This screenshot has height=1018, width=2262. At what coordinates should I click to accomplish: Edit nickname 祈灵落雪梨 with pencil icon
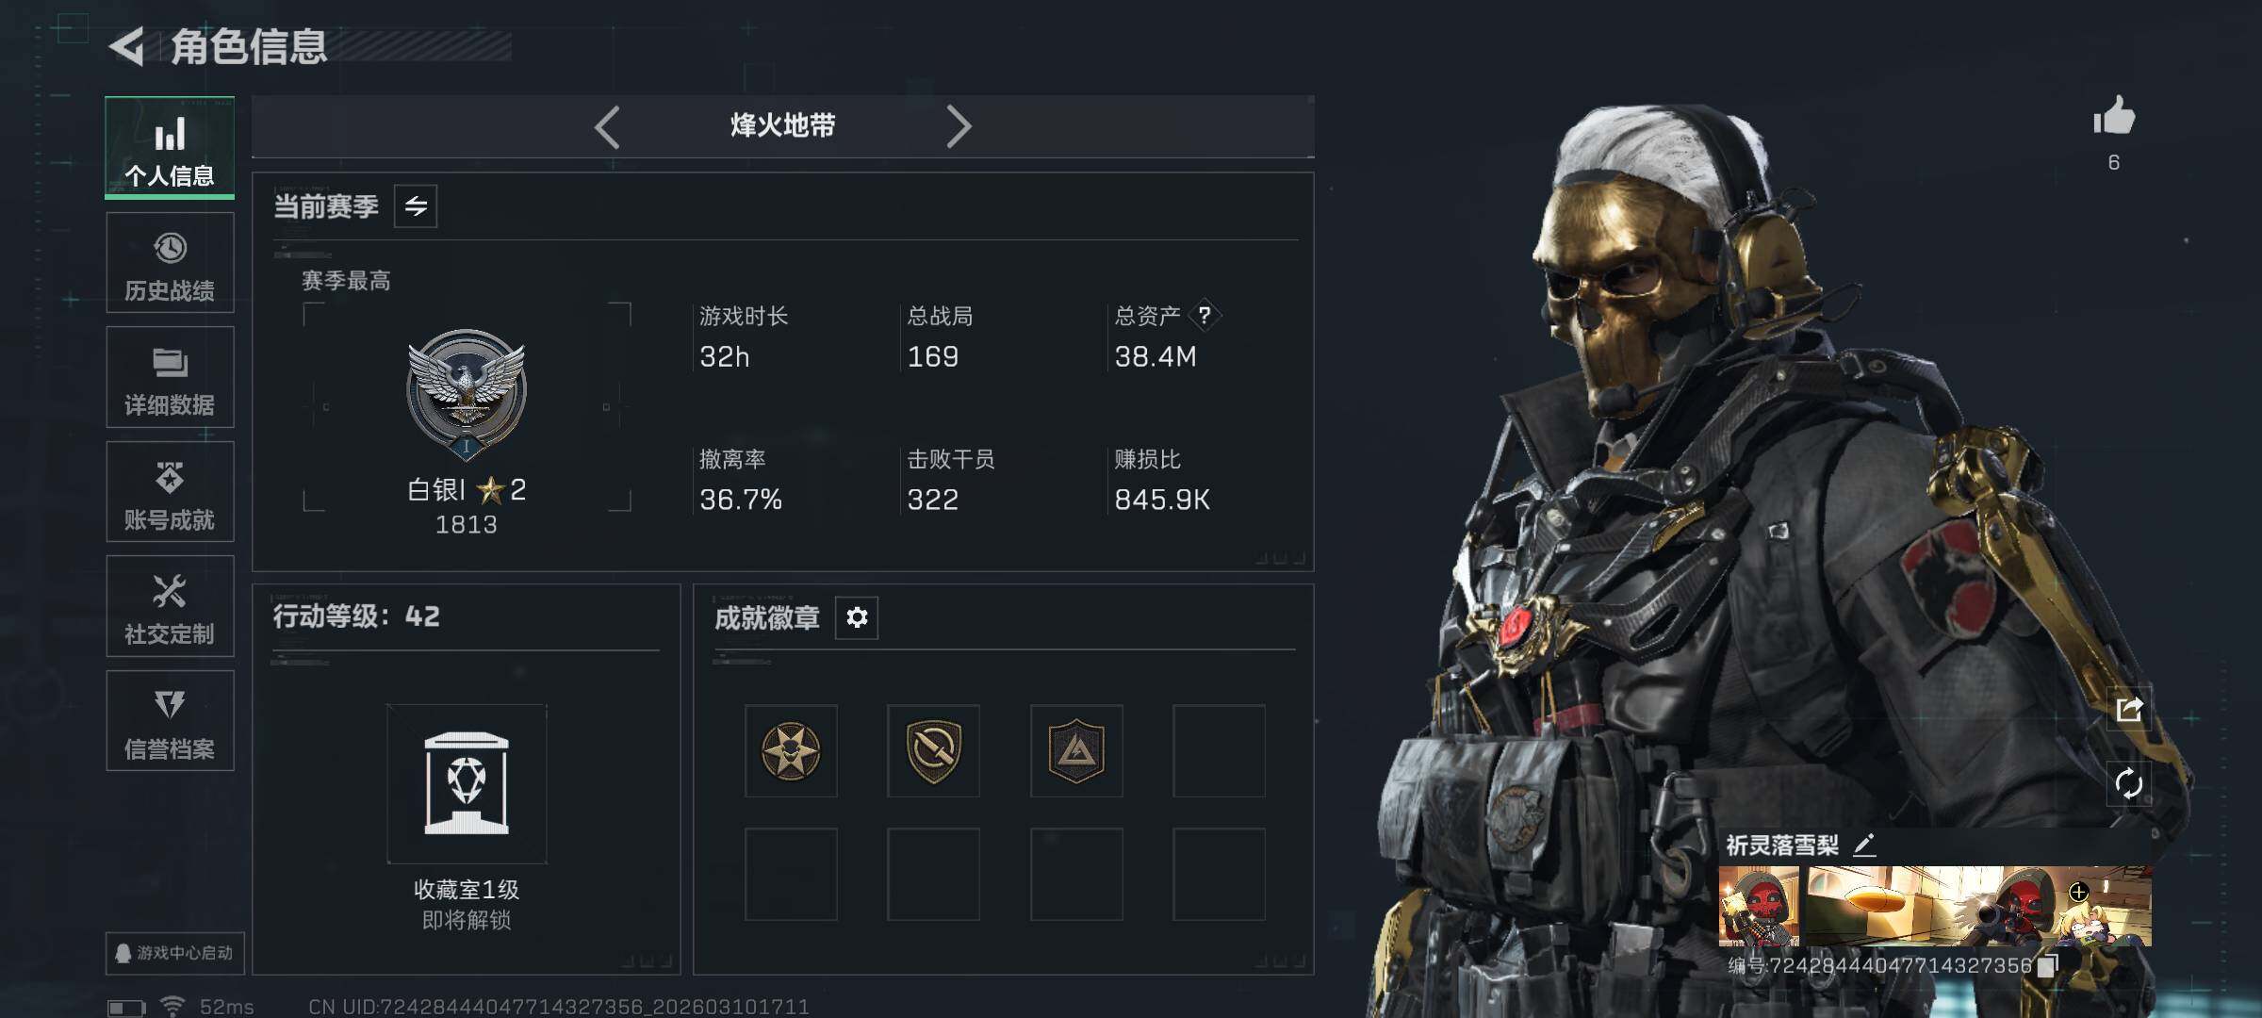1864,845
